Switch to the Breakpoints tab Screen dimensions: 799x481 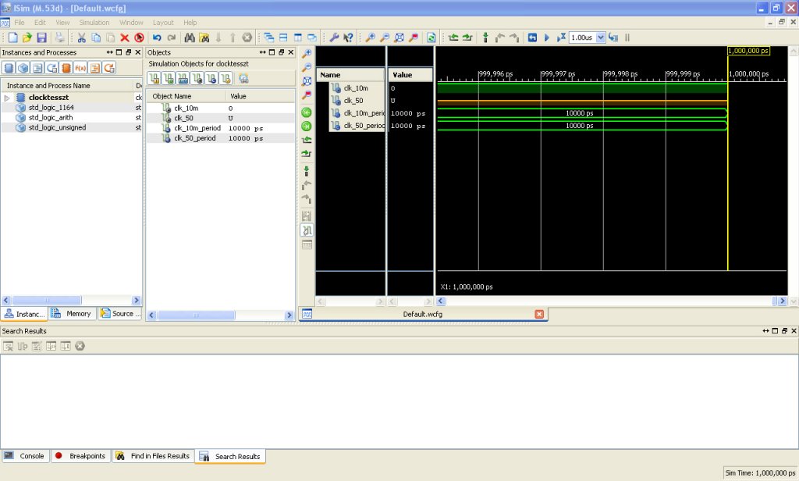coord(80,456)
